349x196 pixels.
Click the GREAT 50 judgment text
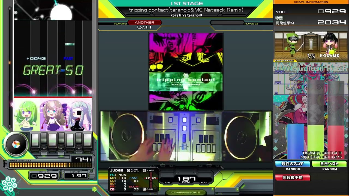[x=53, y=71]
